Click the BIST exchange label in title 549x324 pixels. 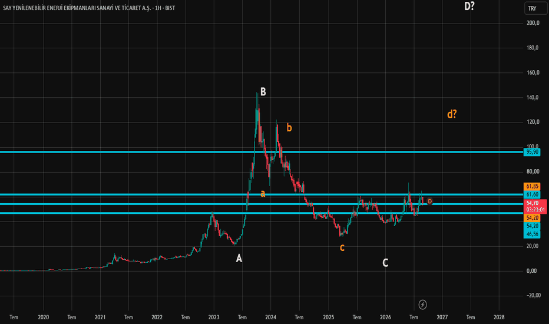(x=170, y=8)
